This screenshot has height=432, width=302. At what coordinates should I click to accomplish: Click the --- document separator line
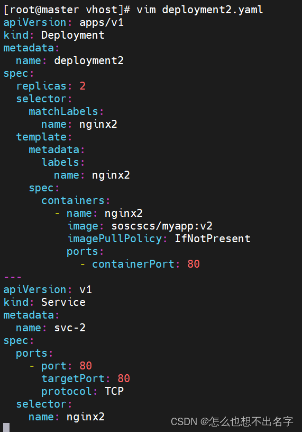pyautogui.click(x=13, y=277)
